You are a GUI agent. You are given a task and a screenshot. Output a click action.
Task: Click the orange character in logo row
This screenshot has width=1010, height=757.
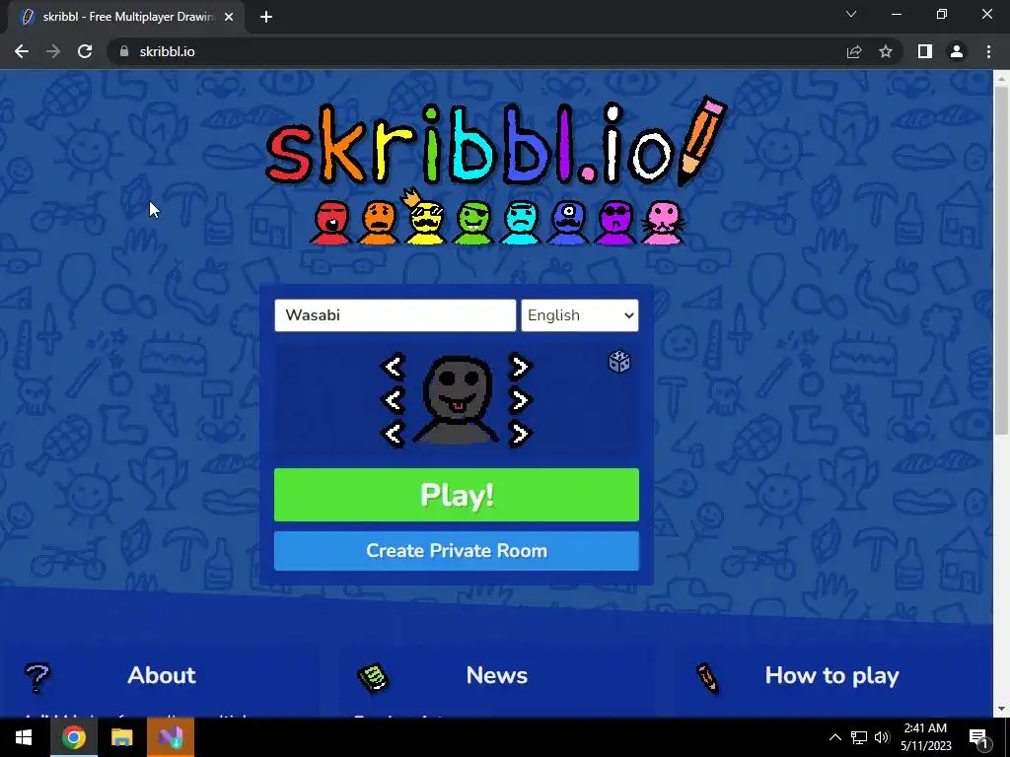[x=379, y=222]
